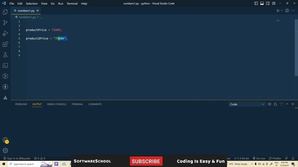Switch to the COMMENTS panel tab

pyautogui.click(x=95, y=104)
